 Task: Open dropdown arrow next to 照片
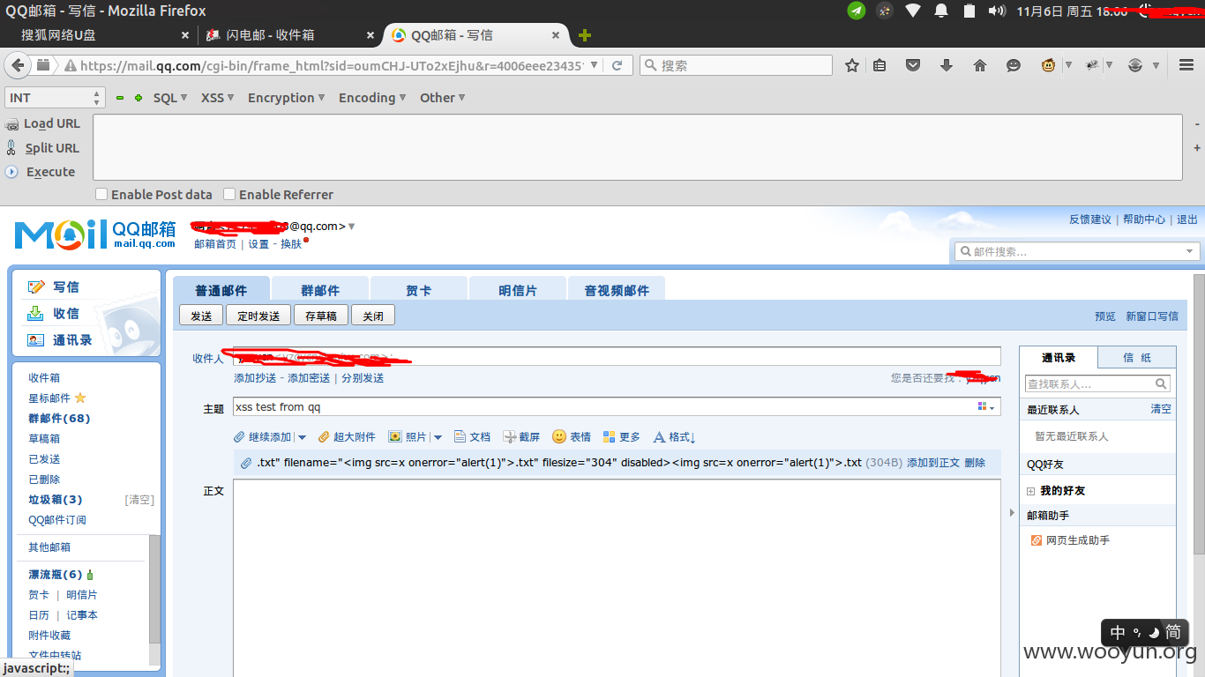[x=438, y=437]
